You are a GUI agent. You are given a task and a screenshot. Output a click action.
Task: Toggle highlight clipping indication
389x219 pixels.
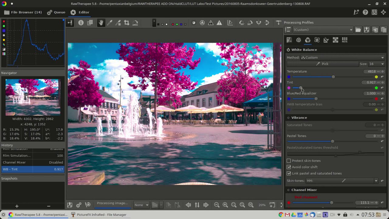tap(219, 23)
